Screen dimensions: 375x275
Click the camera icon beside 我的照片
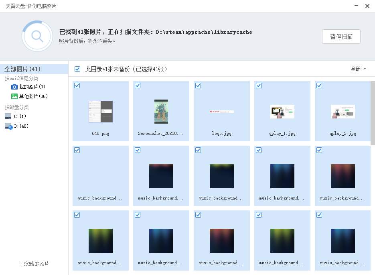[14, 87]
